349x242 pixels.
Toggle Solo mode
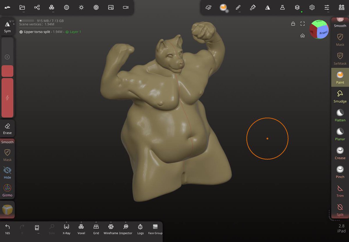click(52, 229)
